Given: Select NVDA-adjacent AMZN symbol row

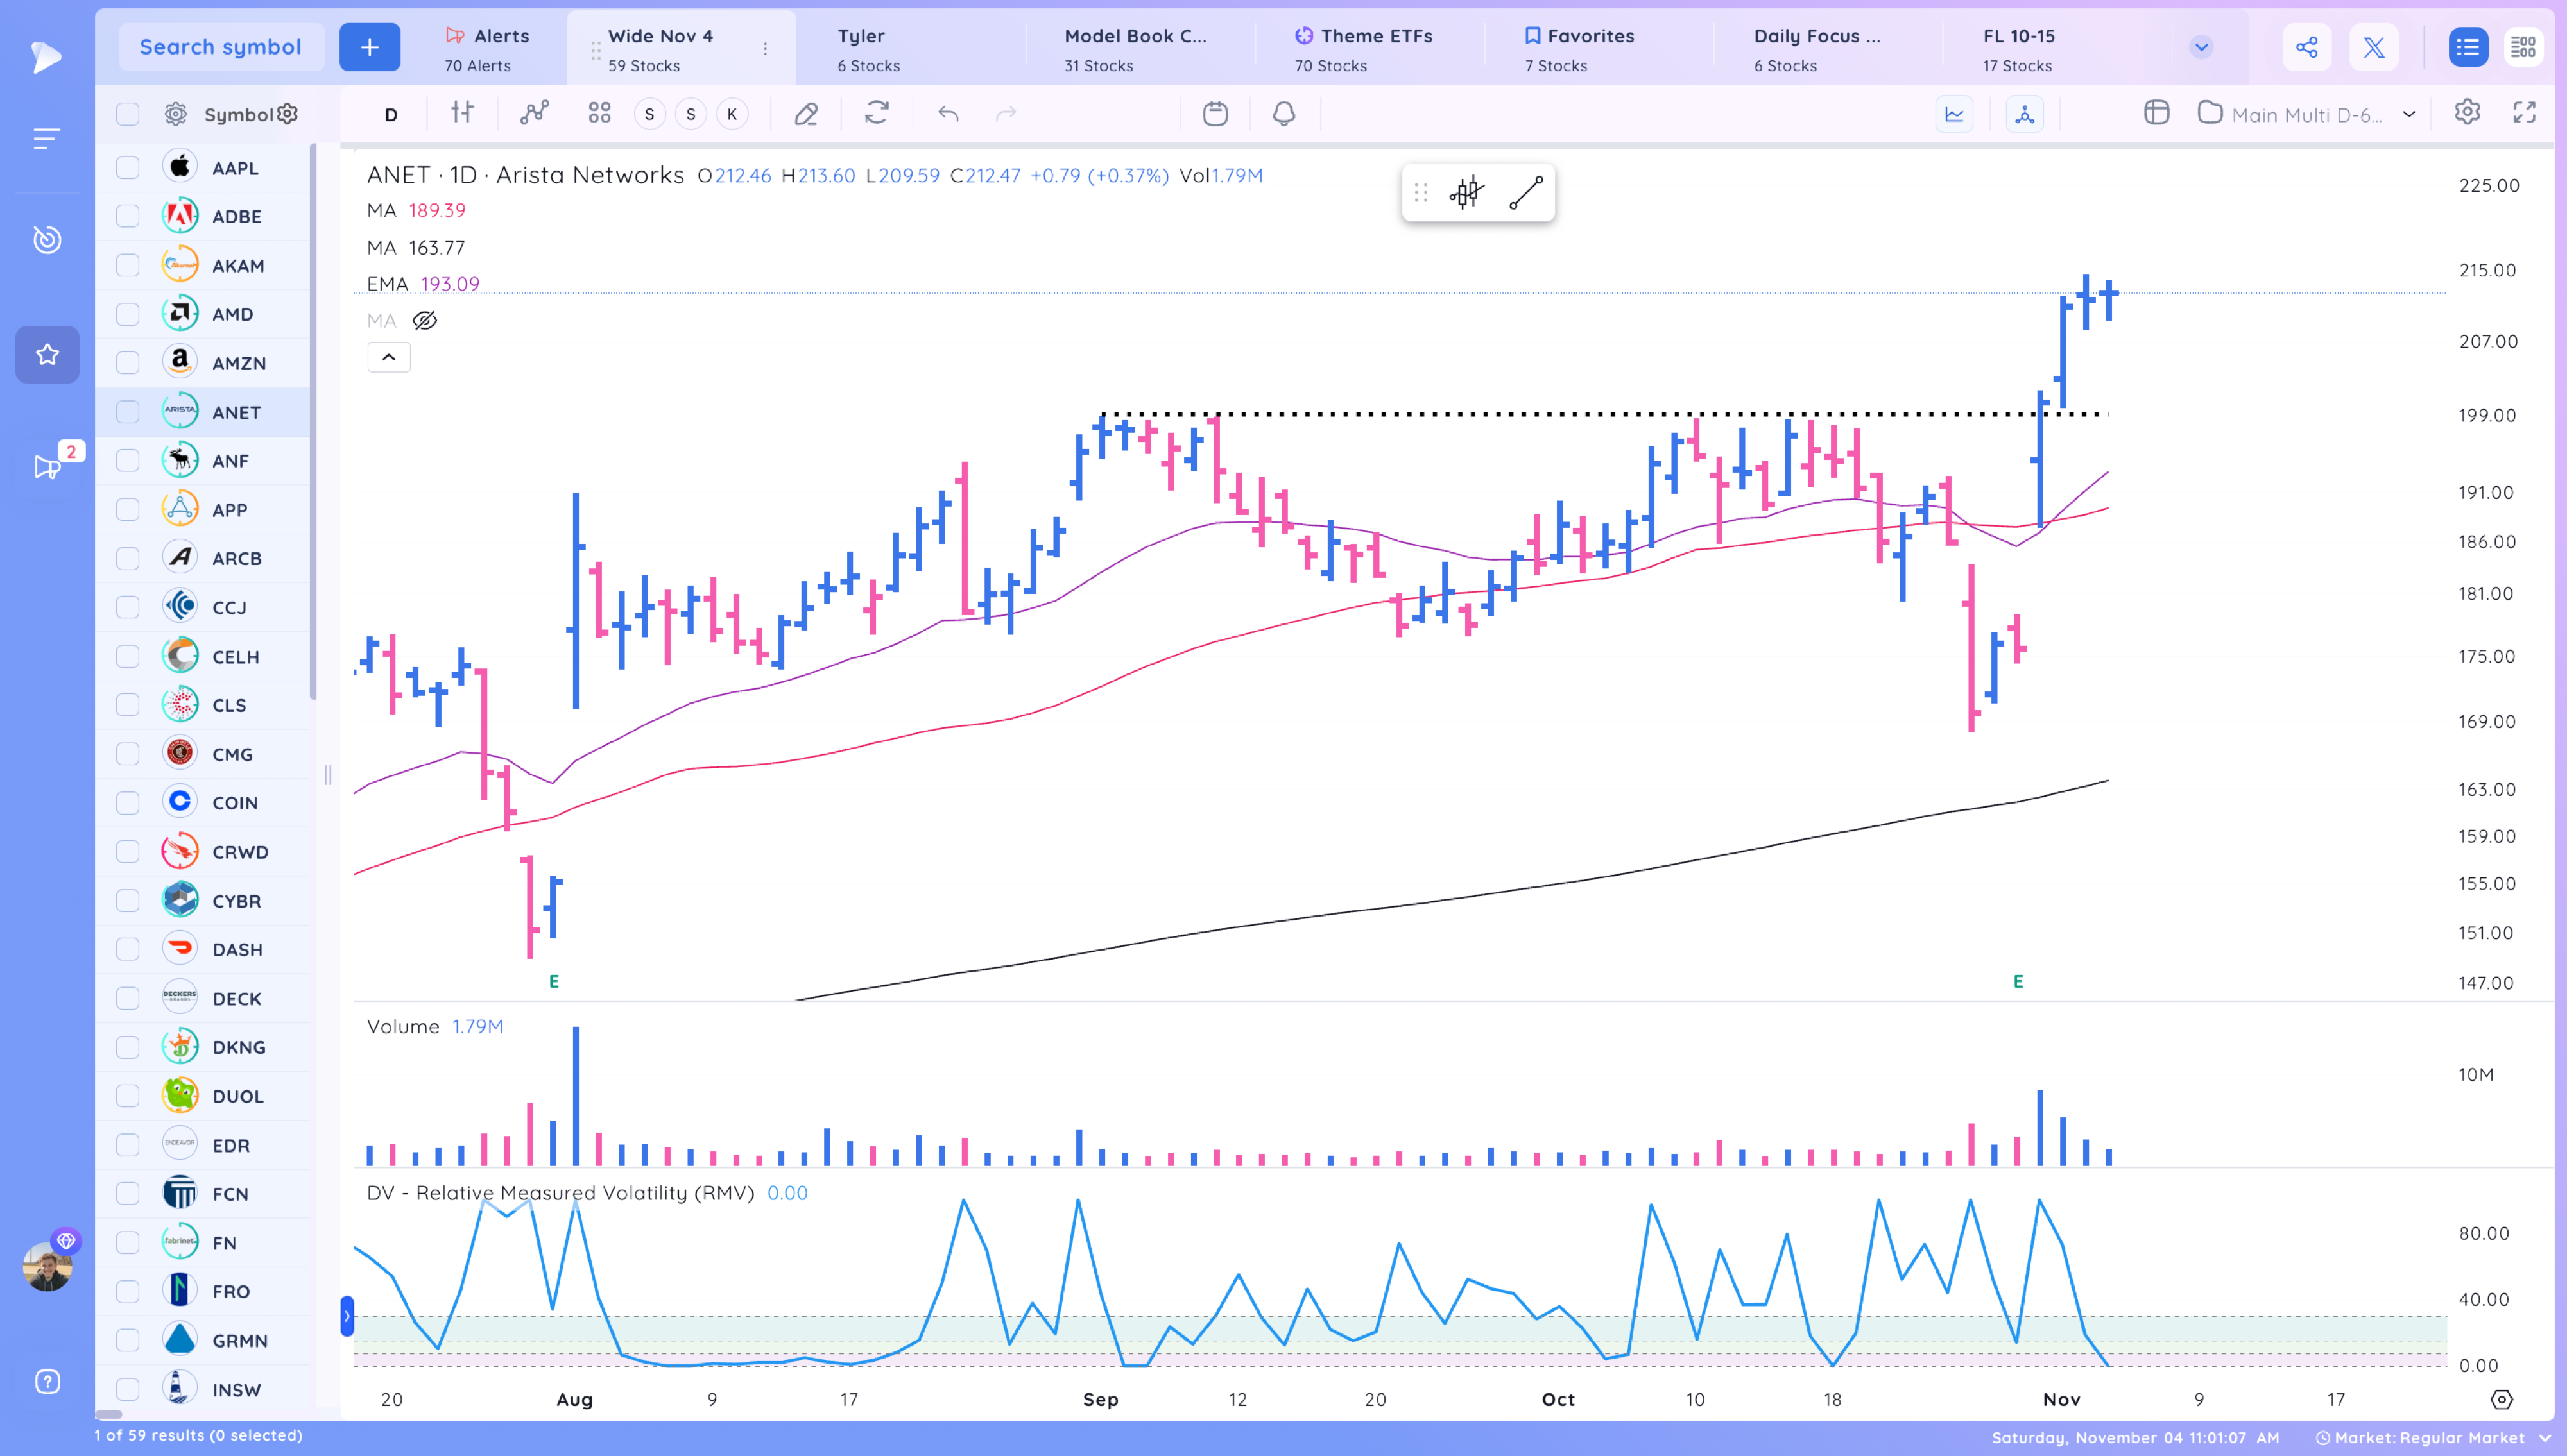Looking at the screenshot, I should click(x=204, y=363).
